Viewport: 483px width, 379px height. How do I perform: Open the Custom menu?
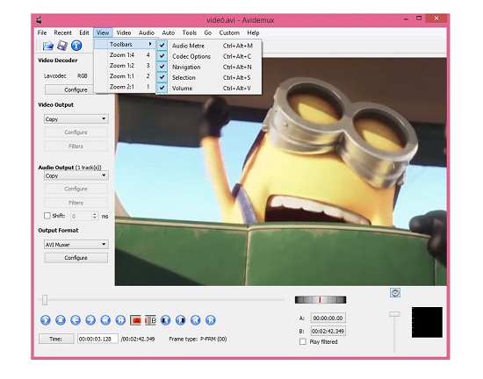coord(229,32)
